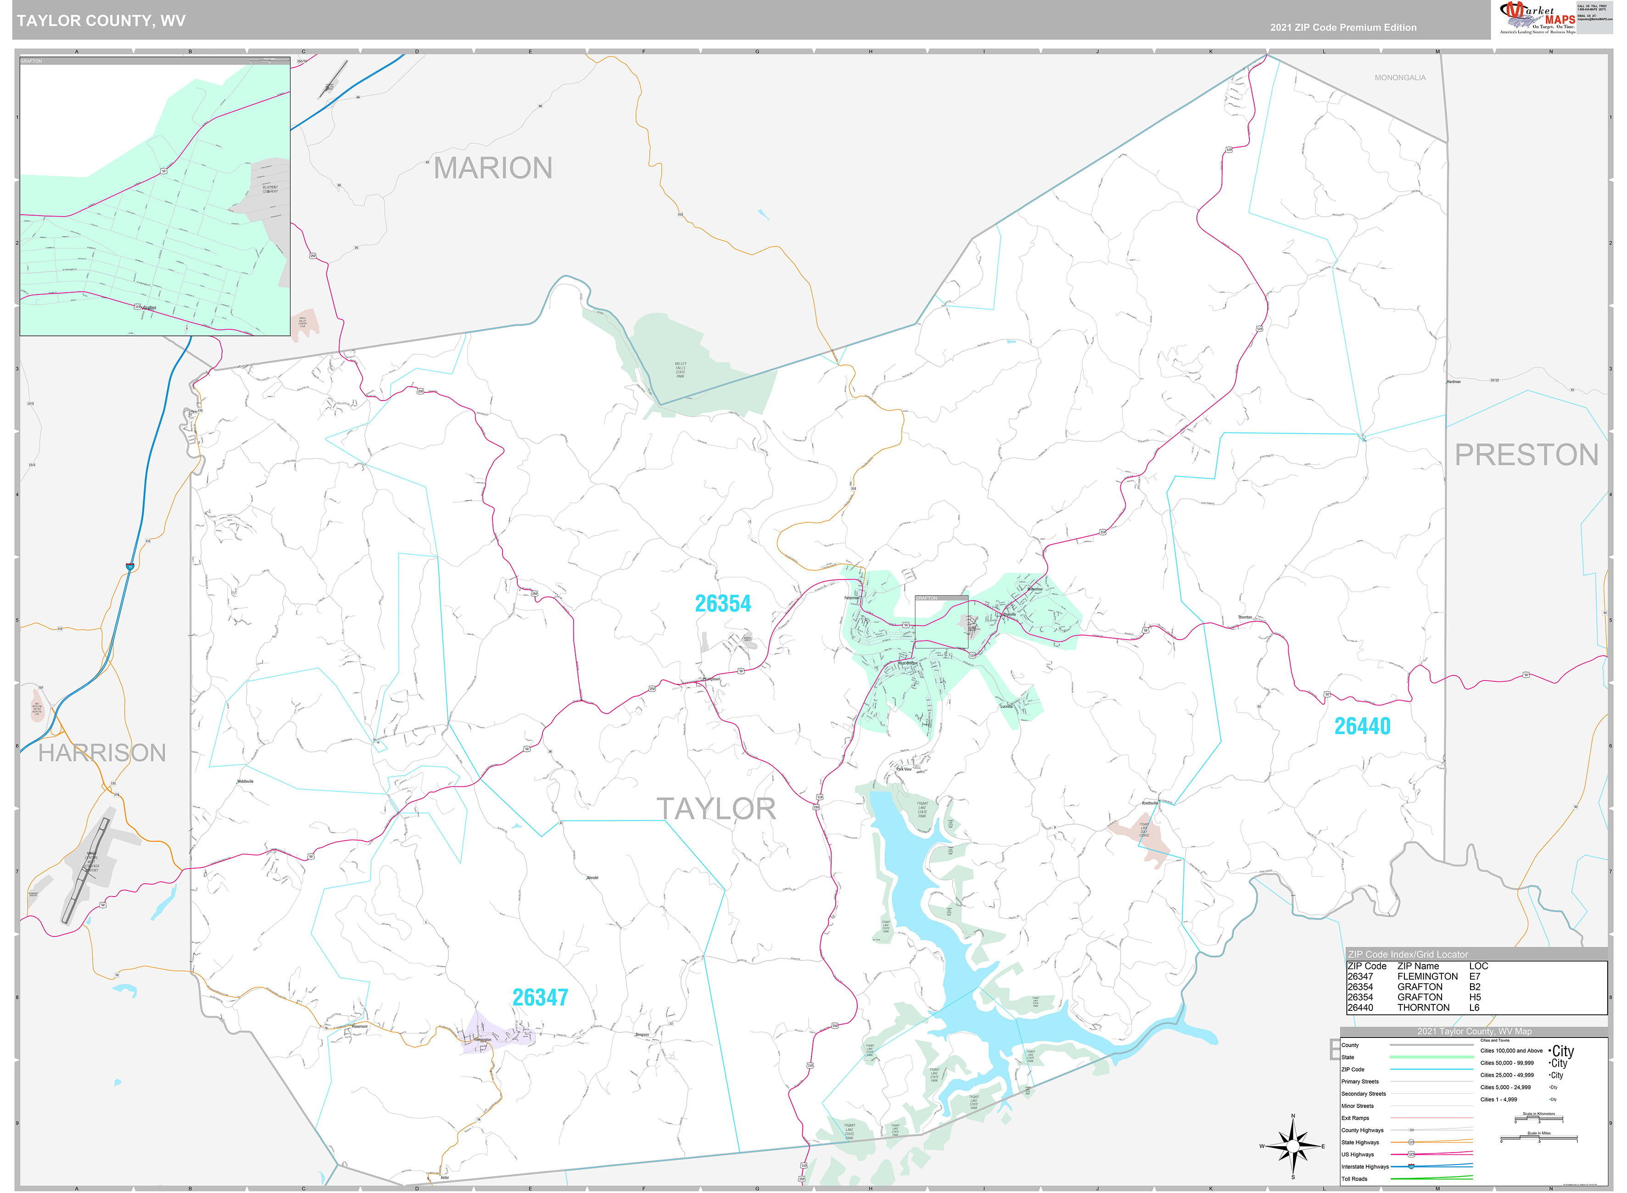The height and width of the screenshot is (1193, 1627).
Task: Click the TAYLOR county name label
Action: (x=716, y=809)
